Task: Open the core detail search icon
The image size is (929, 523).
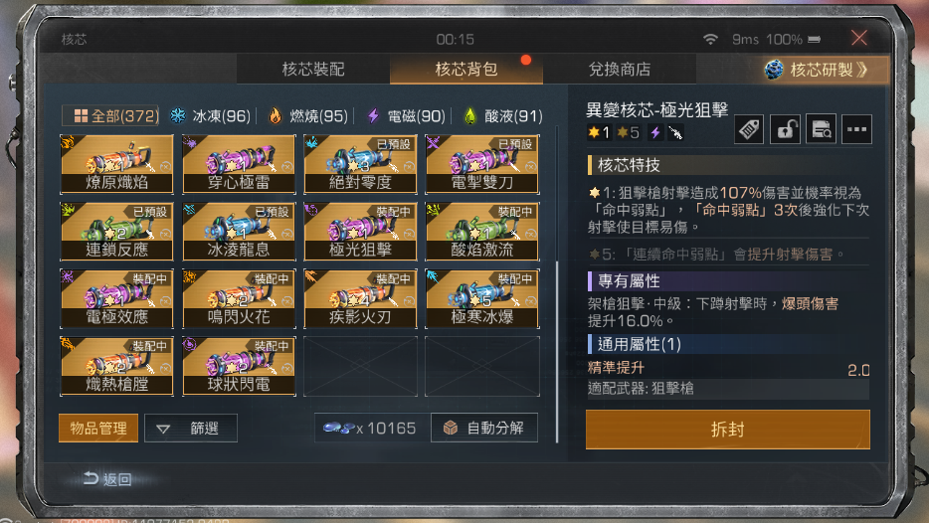Action: pyautogui.click(x=822, y=129)
